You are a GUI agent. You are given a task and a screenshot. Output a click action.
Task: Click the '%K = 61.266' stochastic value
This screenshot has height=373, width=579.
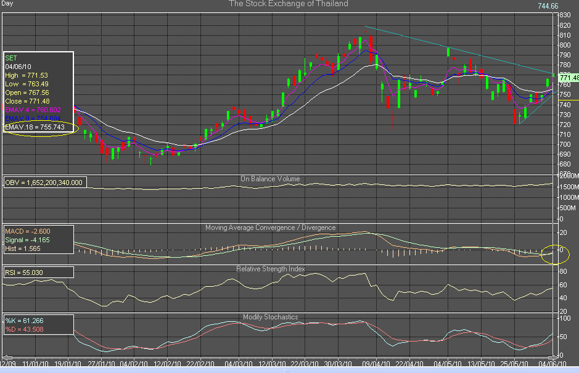click(x=25, y=321)
